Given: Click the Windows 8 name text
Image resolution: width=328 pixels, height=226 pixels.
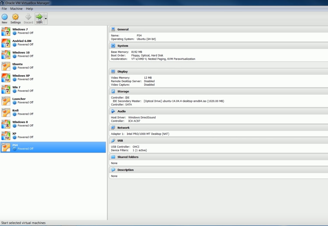Looking at the screenshot, I should pos(20,122).
